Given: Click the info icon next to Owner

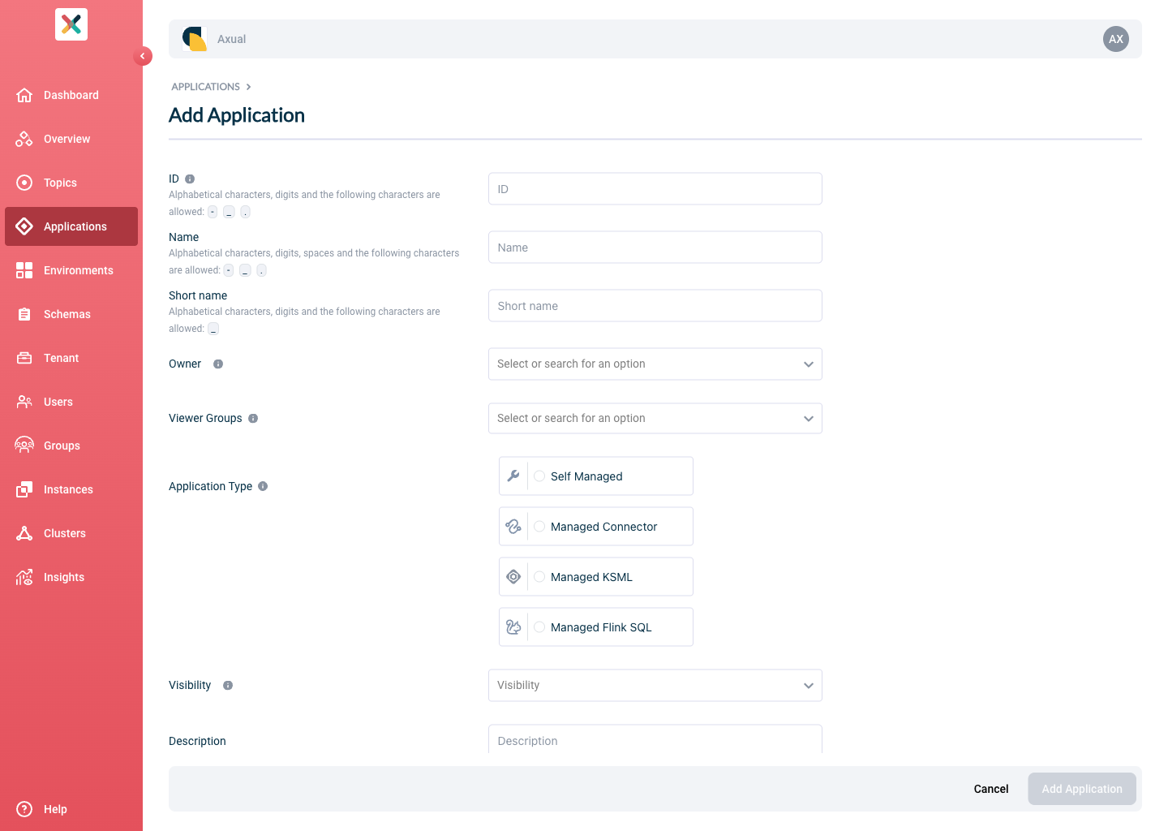Looking at the screenshot, I should coord(218,364).
